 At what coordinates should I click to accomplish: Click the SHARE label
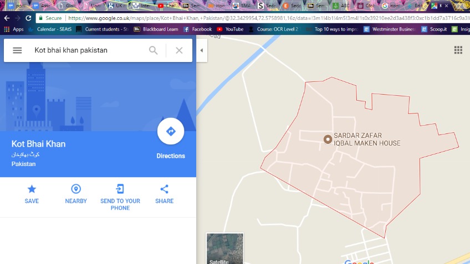164,201
